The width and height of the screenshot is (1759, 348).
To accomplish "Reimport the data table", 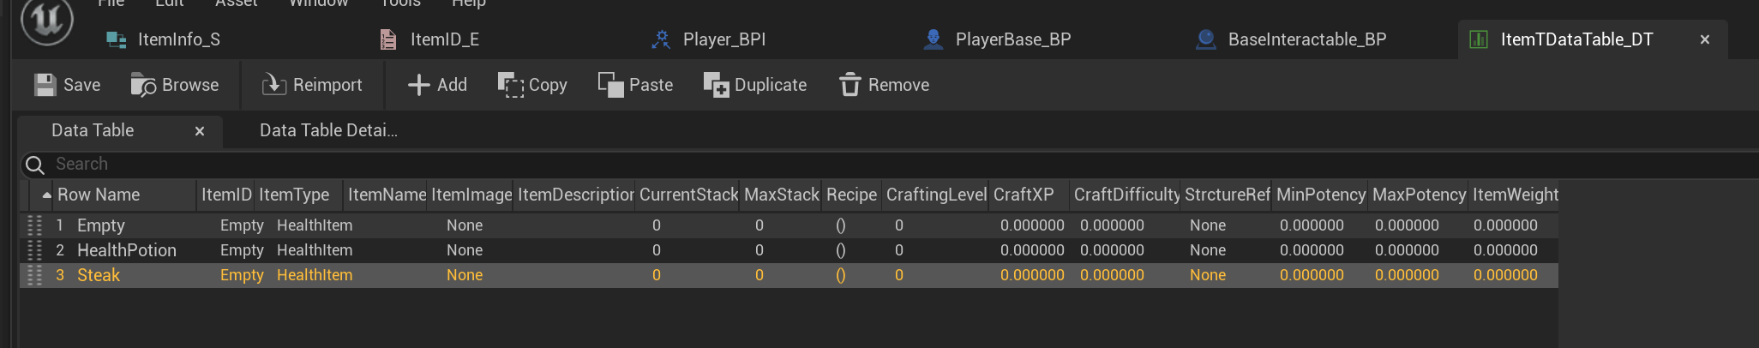I will point(311,85).
